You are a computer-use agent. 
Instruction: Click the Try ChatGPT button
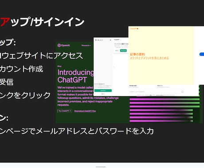65,111
